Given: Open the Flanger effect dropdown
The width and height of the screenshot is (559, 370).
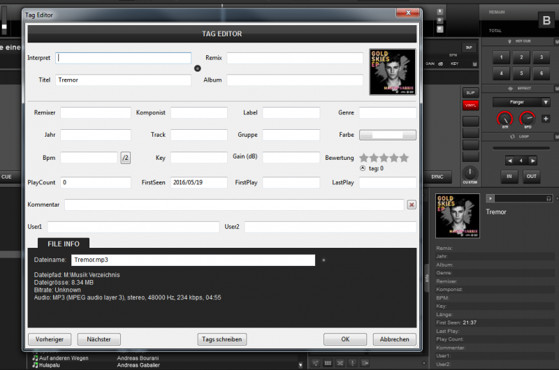Looking at the screenshot, I should pos(521,102).
